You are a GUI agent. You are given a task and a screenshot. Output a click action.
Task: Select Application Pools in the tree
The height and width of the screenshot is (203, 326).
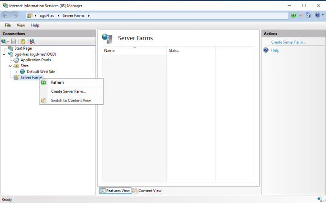coord(35,60)
